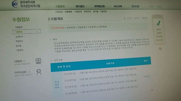Open 자격증신청 in the main navigation
The width and height of the screenshot is (181, 101).
click(x=99, y=6)
